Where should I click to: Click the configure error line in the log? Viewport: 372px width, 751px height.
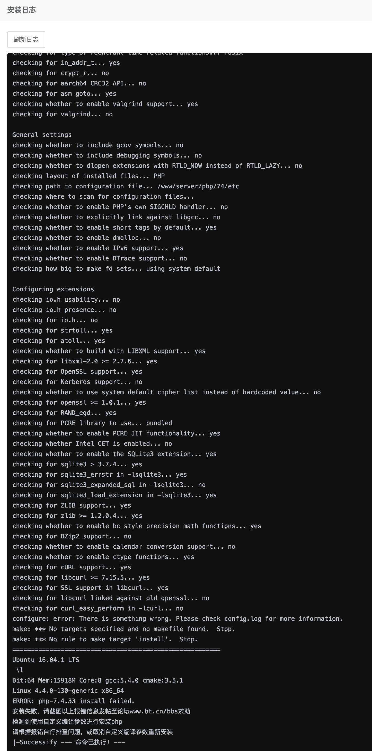(177, 619)
